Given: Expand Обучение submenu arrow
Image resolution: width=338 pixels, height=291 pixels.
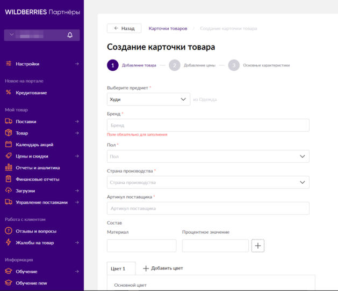Looking at the screenshot, I should [77, 272].
